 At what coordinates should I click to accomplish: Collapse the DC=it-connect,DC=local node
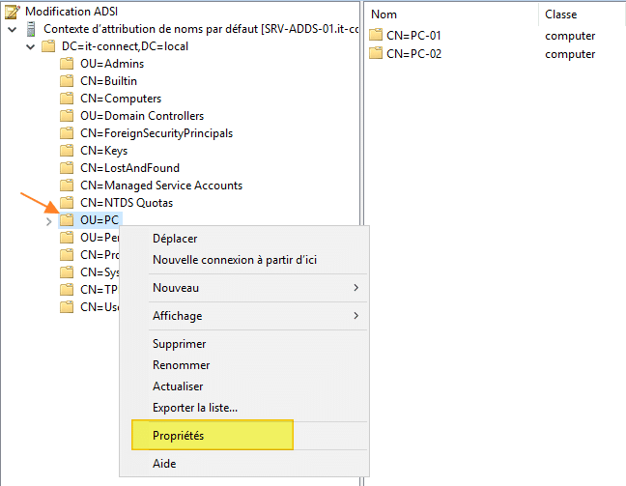coord(32,46)
